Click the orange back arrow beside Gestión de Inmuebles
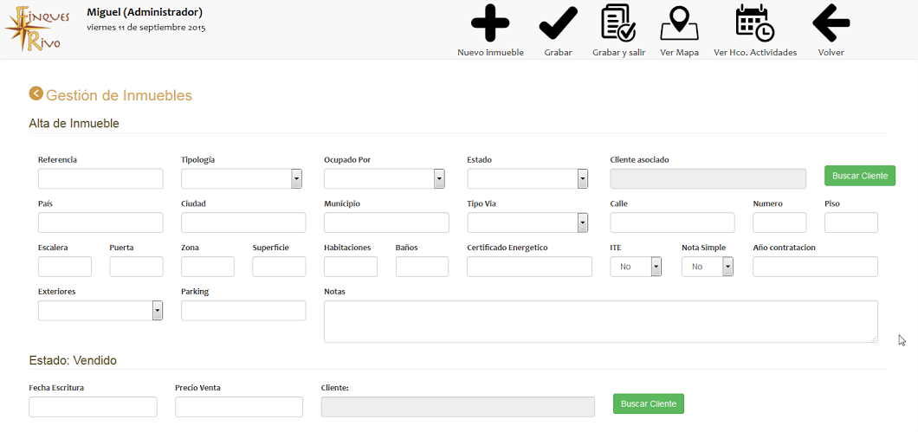The image size is (918, 432). (x=36, y=94)
